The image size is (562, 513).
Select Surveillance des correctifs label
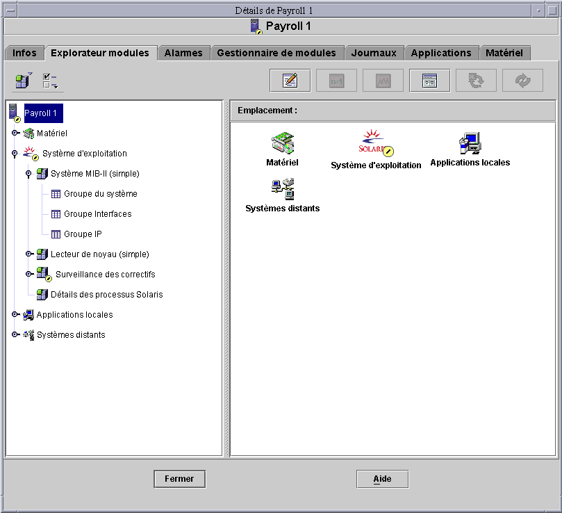[106, 275]
